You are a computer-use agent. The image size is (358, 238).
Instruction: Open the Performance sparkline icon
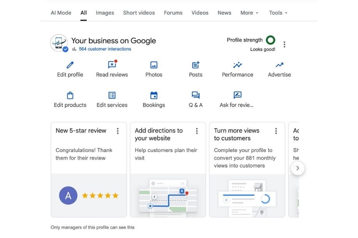point(238,65)
